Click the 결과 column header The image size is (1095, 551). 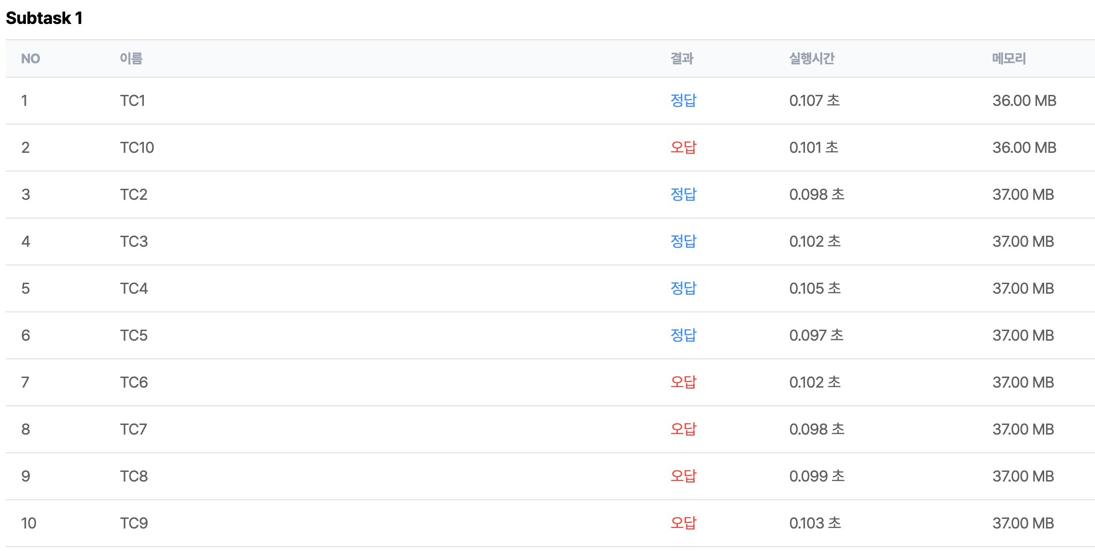682,58
